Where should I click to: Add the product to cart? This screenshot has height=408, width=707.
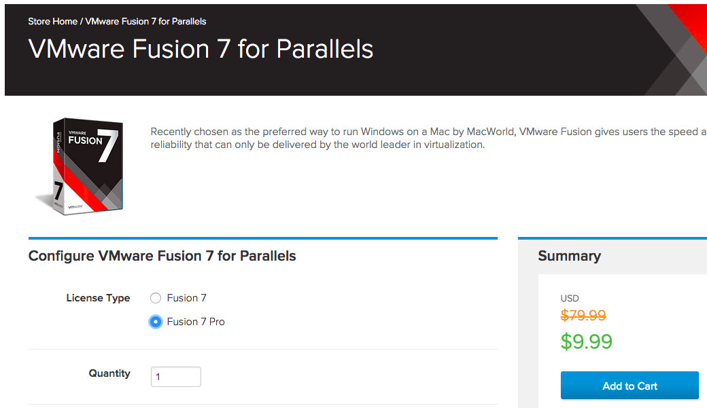[x=630, y=386]
